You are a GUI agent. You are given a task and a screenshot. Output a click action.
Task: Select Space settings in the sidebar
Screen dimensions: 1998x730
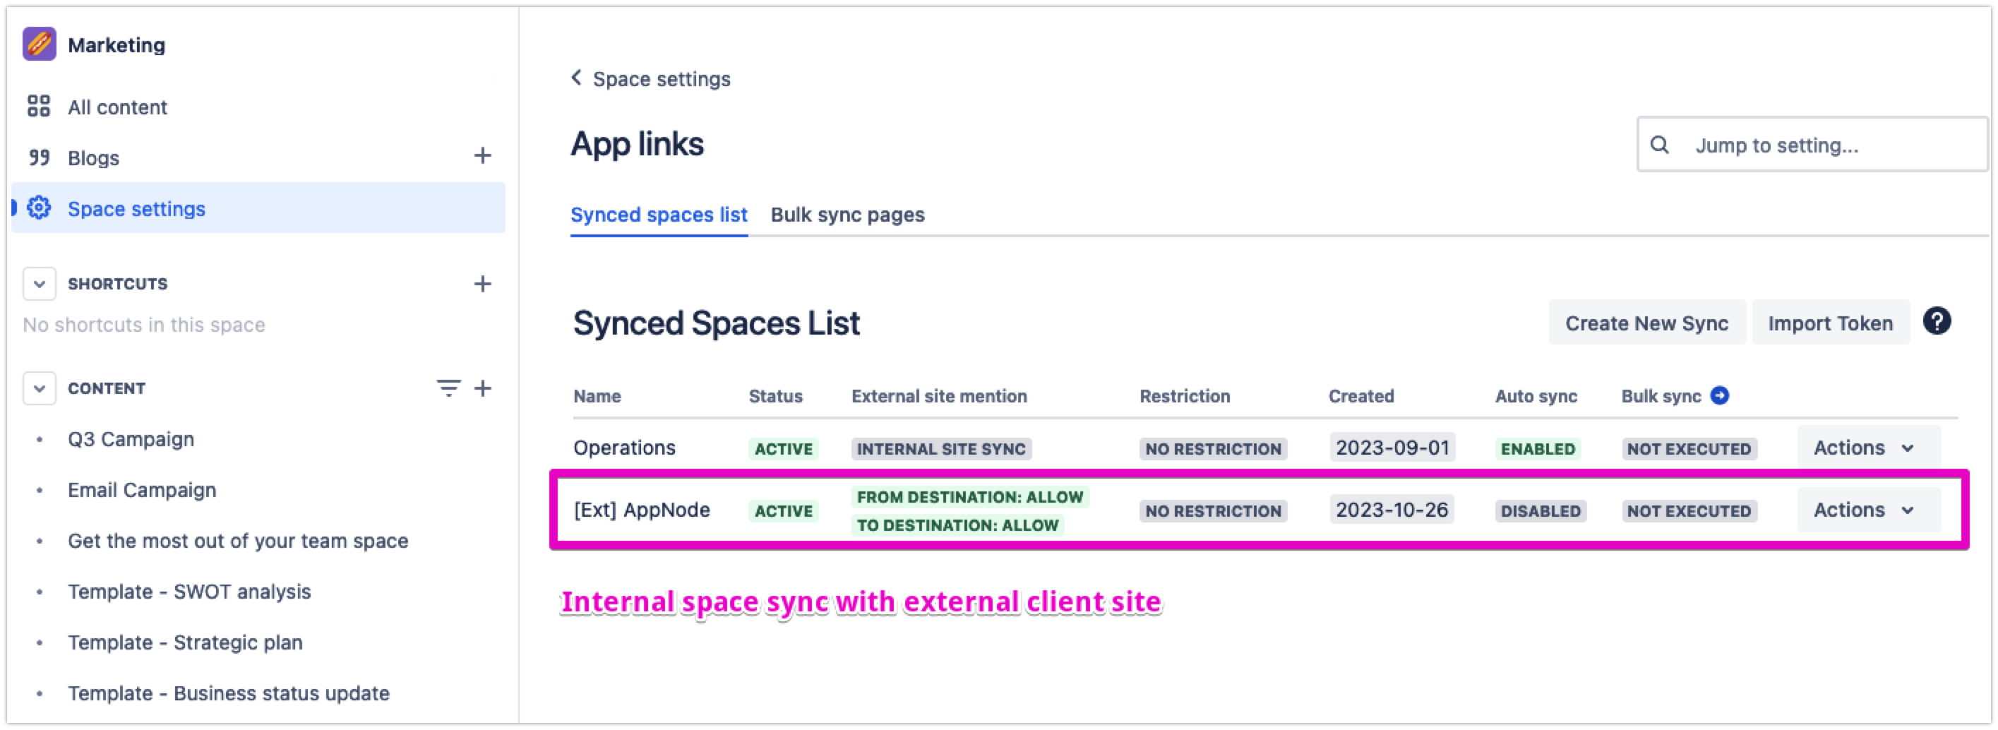(x=258, y=208)
